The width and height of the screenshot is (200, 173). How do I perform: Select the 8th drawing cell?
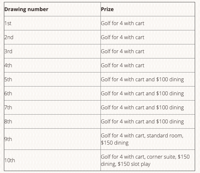tap(52, 121)
